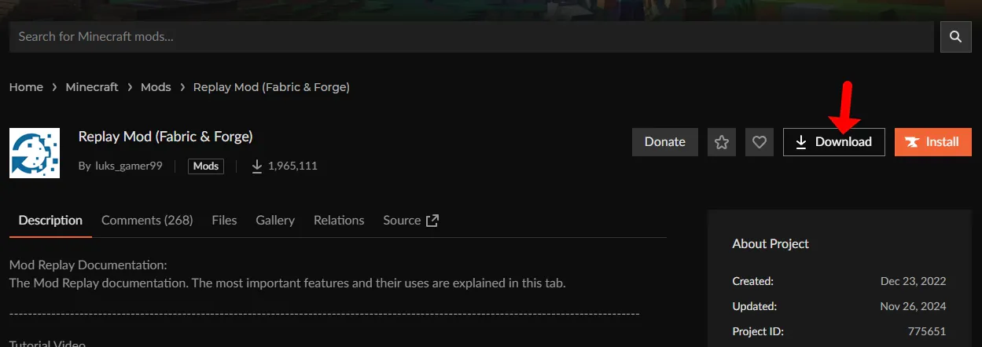The width and height of the screenshot is (982, 347).
Task: Go to Home in the breadcrumb
Action: click(x=26, y=87)
